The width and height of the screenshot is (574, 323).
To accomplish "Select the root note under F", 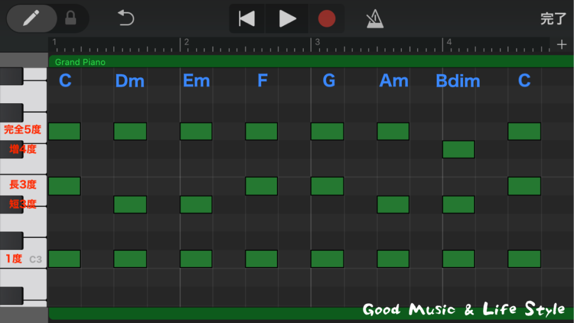I will pyautogui.click(x=261, y=259).
